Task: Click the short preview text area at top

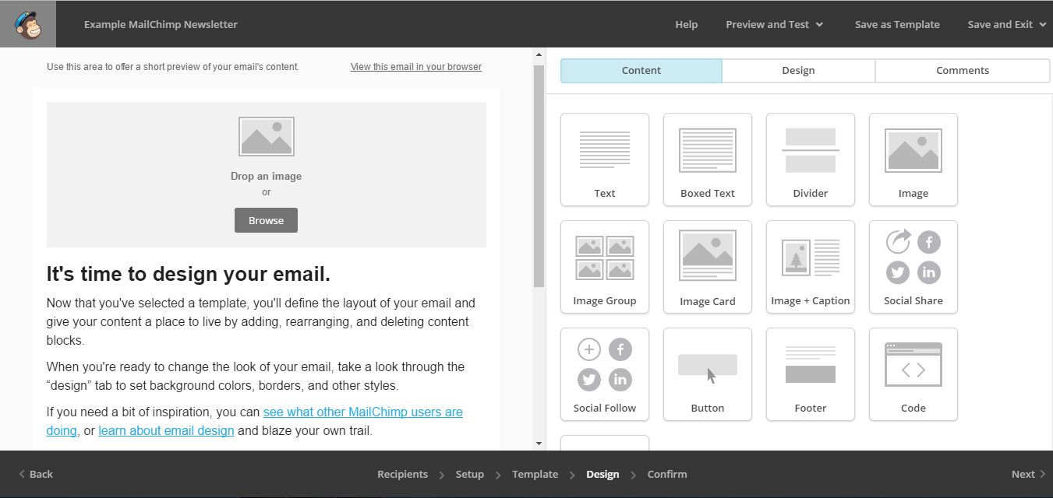Action: 173,67
